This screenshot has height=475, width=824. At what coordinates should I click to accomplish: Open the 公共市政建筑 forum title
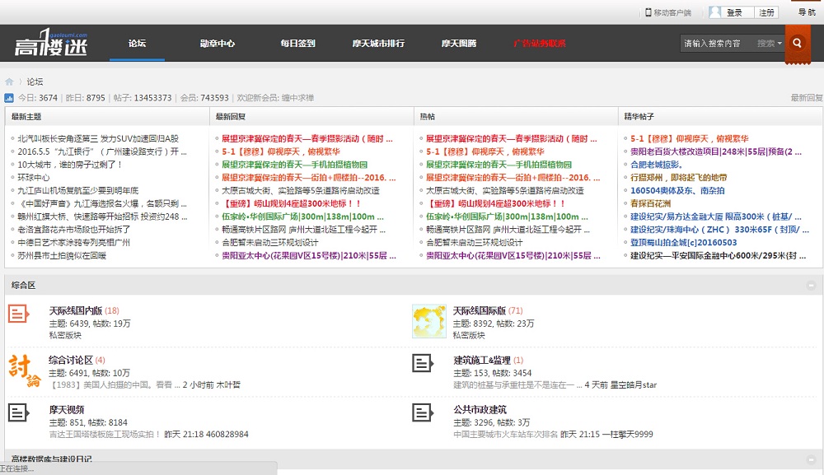click(x=480, y=409)
